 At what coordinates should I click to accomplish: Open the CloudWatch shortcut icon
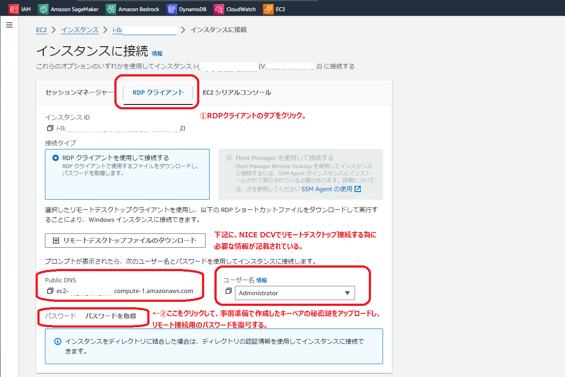[218, 9]
